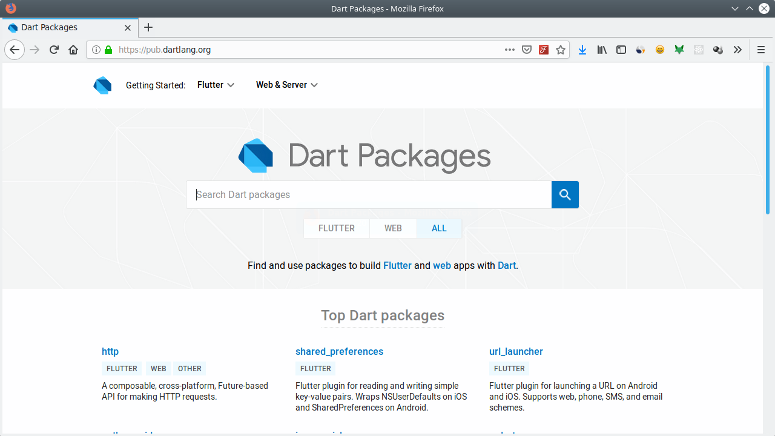Image resolution: width=775 pixels, height=436 pixels.
Task: Open the Downloads panel
Action: 582,50
